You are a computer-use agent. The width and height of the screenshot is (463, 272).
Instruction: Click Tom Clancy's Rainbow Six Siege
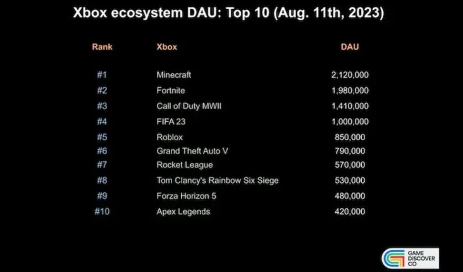pyautogui.click(x=218, y=180)
